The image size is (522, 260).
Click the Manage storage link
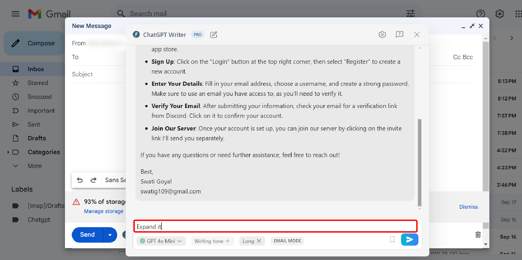104,211
